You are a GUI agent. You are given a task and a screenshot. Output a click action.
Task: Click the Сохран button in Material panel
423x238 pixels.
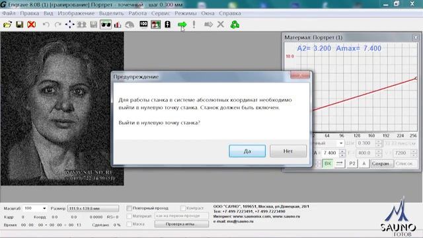click(382, 163)
